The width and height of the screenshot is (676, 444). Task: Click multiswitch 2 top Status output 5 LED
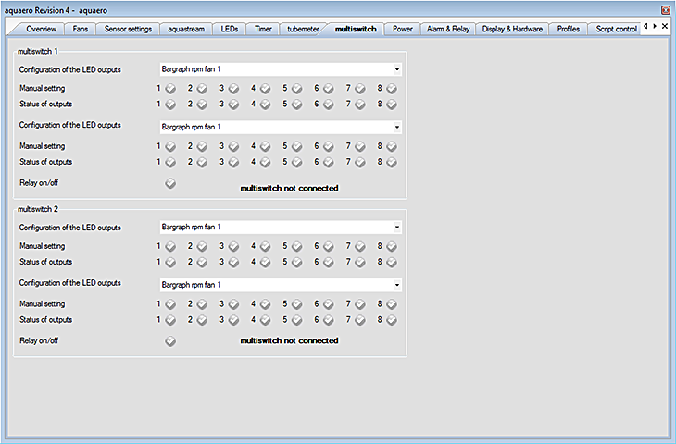296,263
